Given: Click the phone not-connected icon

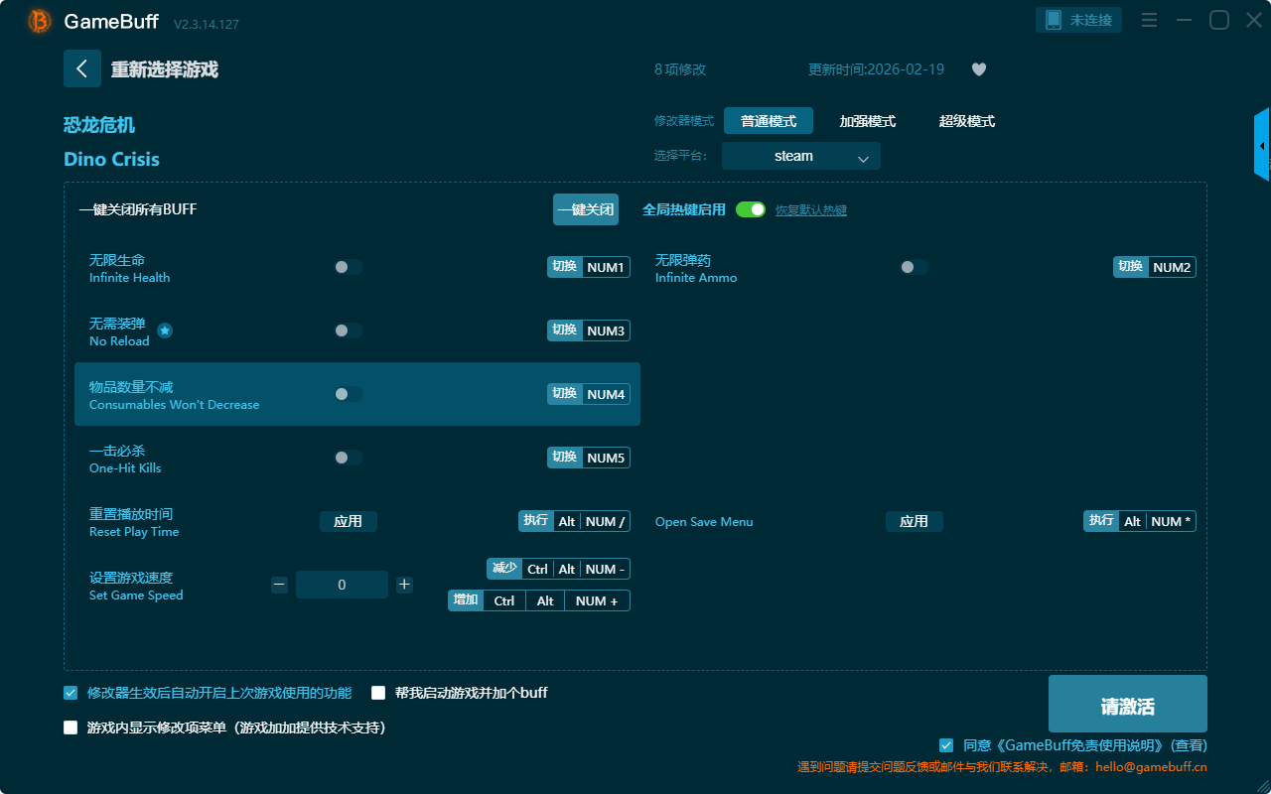Looking at the screenshot, I should pyautogui.click(x=1054, y=20).
